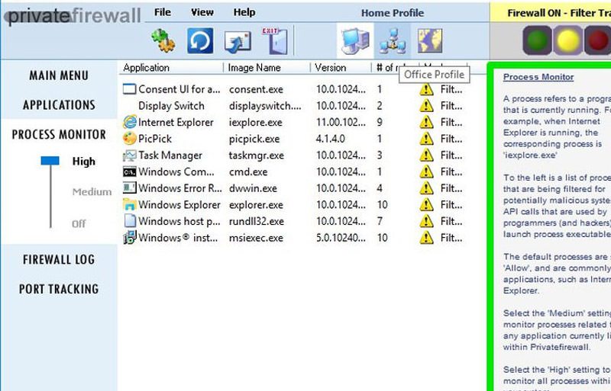Open the Applications section
The image size is (611, 391).
(59, 105)
